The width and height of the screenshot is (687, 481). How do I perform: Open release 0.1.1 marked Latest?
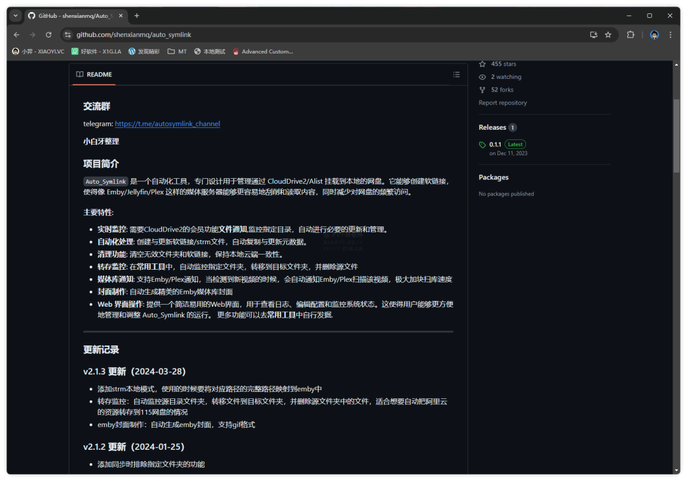point(494,144)
